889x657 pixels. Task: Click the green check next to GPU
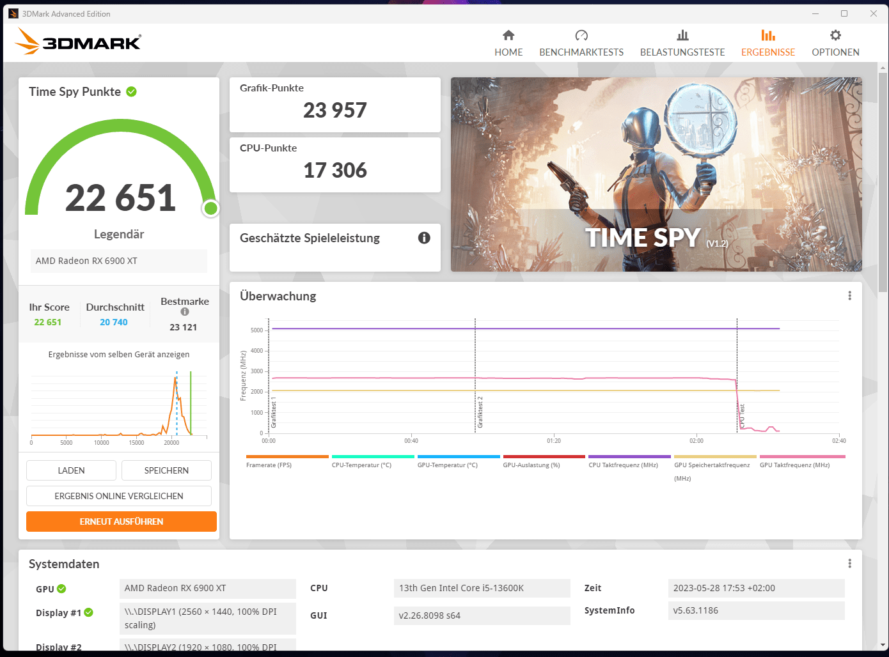tap(61, 589)
